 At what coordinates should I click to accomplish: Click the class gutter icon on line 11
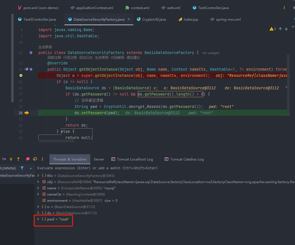(x=31, y=53)
